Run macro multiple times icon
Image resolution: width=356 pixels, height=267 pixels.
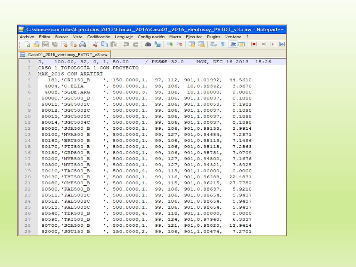(x=282, y=44)
